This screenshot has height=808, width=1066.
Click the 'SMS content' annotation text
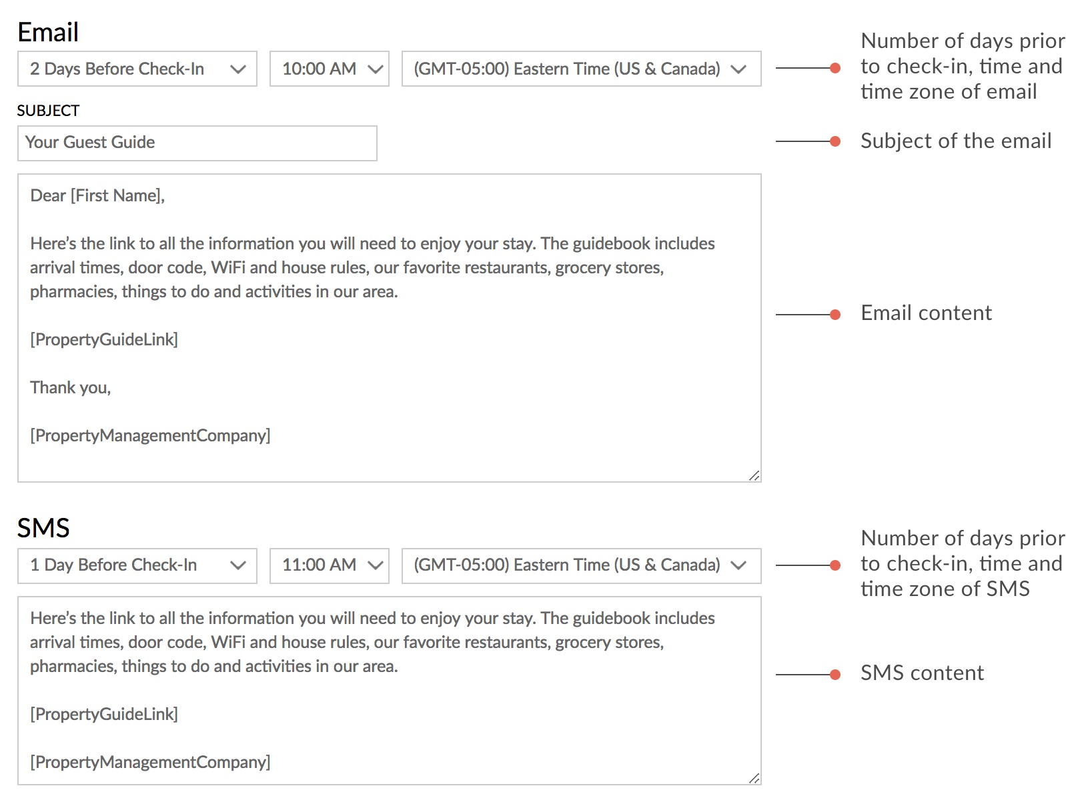pos(922,673)
